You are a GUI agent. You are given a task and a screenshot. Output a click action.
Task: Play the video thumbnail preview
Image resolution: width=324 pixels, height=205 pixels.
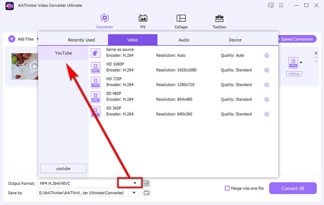point(34,66)
